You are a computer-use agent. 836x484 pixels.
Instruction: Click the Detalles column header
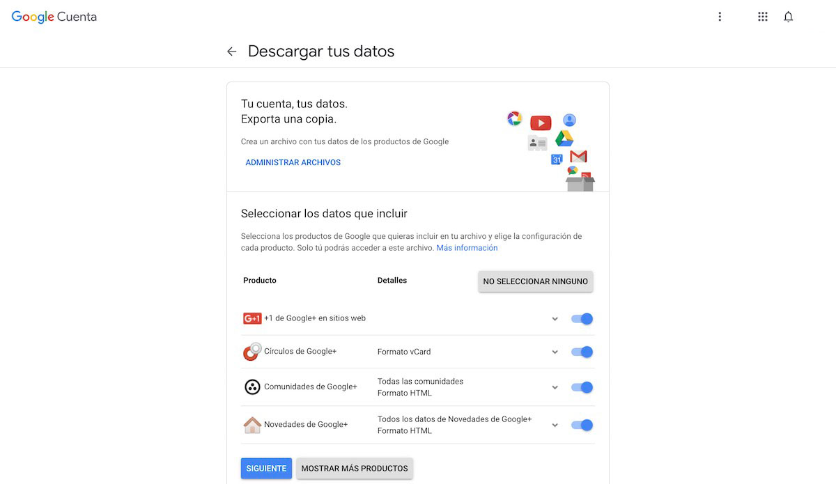392,280
